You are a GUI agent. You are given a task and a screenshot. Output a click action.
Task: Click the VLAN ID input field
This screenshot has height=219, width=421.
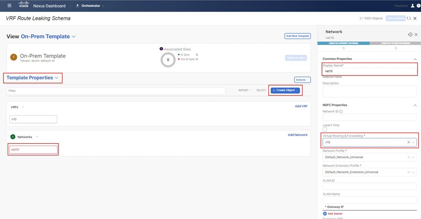point(370,186)
